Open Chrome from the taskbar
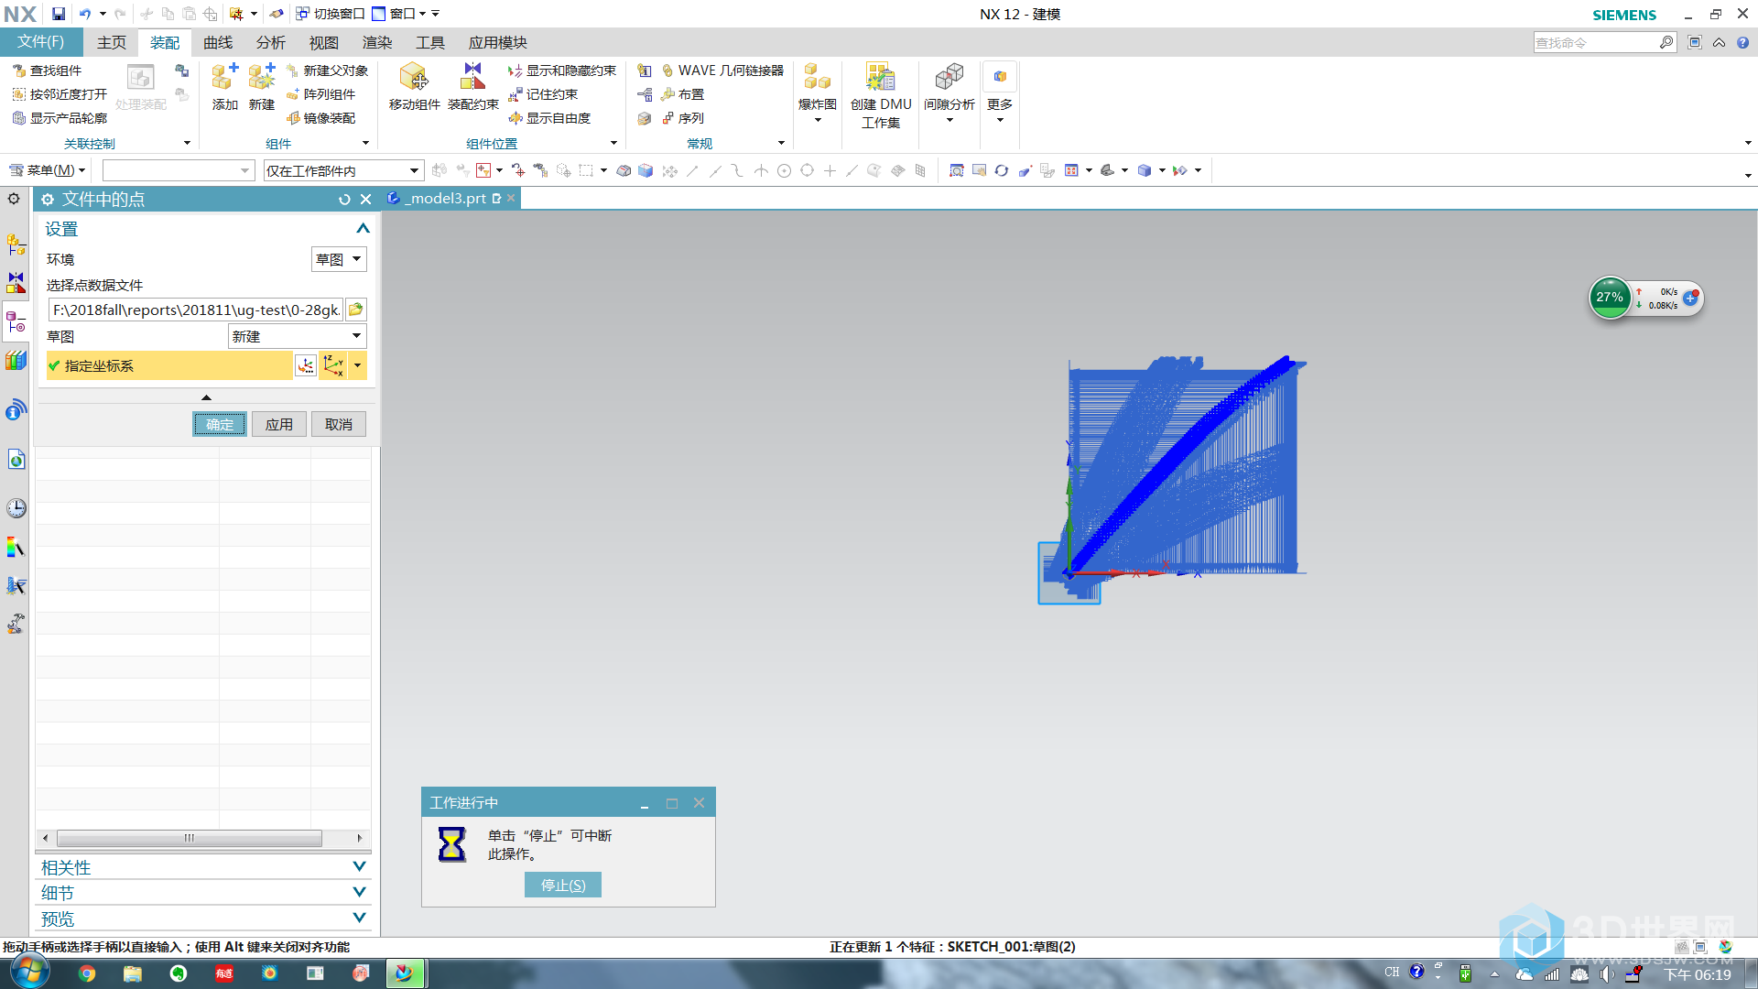The width and height of the screenshot is (1758, 989). pos(87,973)
